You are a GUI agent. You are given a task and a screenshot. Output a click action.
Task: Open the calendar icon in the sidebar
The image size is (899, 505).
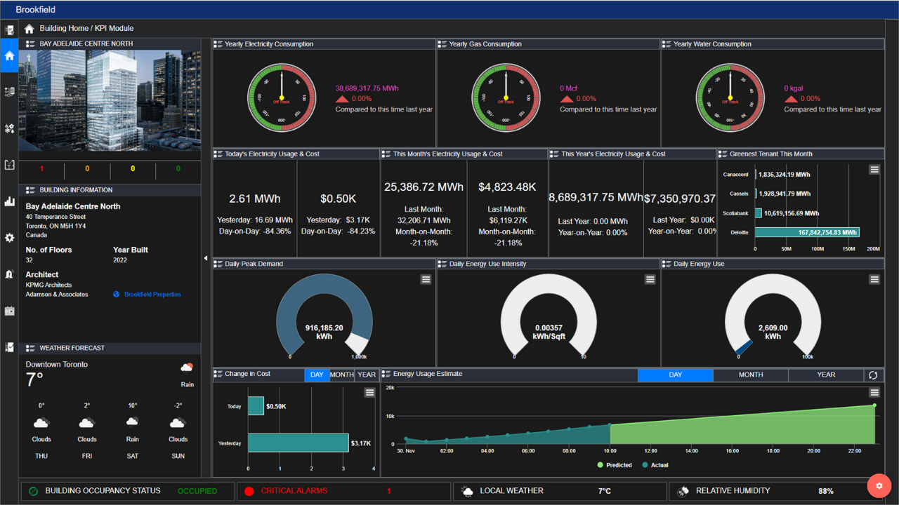click(x=9, y=311)
